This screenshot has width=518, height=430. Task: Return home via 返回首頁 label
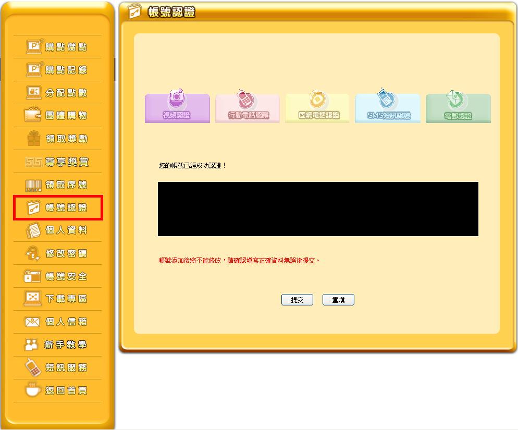point(66,391)
